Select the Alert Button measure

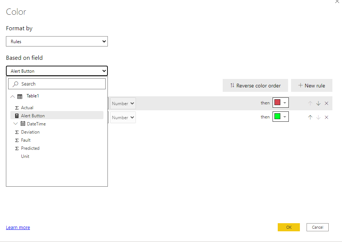click(57, 116)
